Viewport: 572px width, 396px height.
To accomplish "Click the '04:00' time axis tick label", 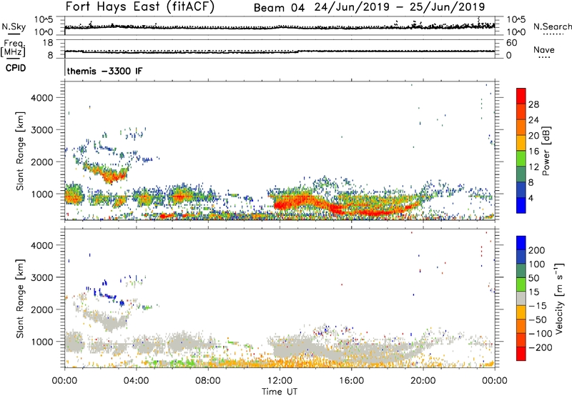I will pyautogui.click(x=136, y=381).
